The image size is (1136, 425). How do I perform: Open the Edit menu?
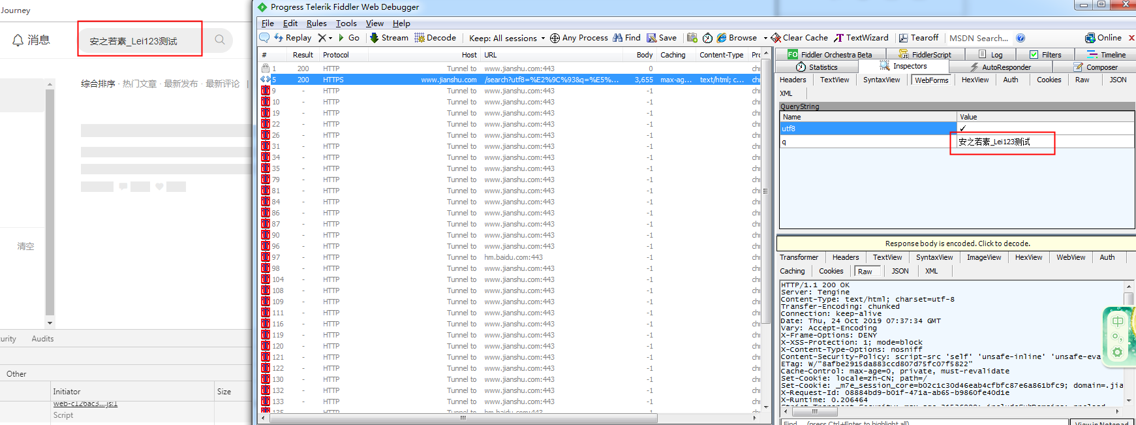coord(290,23)
